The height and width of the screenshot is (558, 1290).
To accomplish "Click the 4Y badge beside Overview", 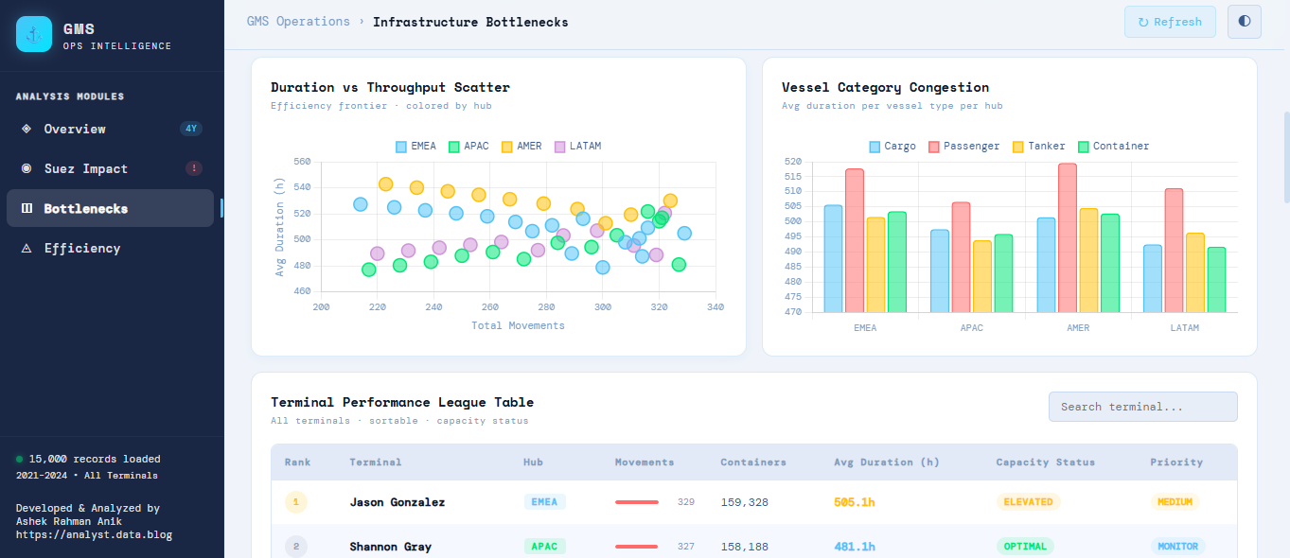I will click(191, 129).
